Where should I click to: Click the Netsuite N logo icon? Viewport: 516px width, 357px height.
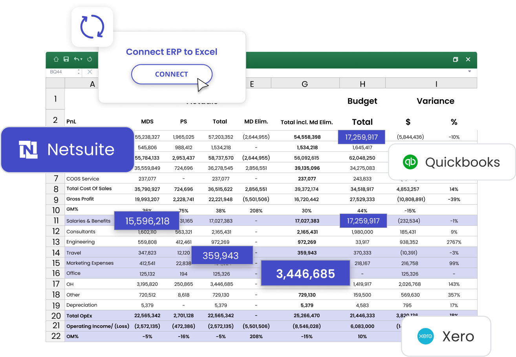tap(28, 149)
